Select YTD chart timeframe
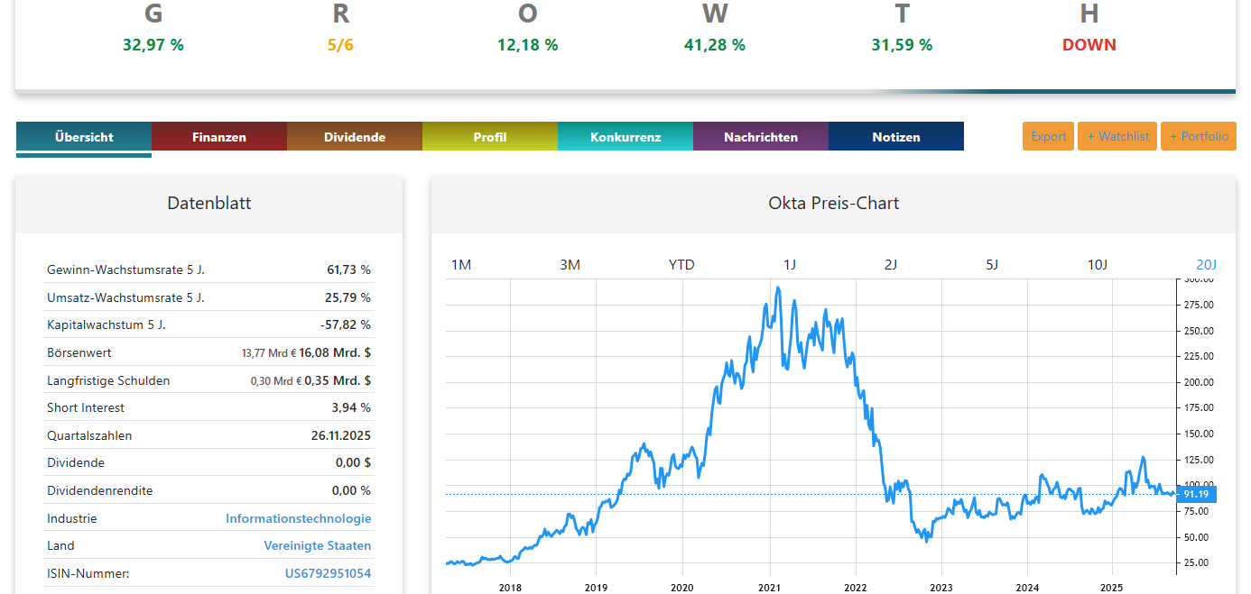Image resolution: width=1251 pixels, height=594 pixels. point(681,264)
